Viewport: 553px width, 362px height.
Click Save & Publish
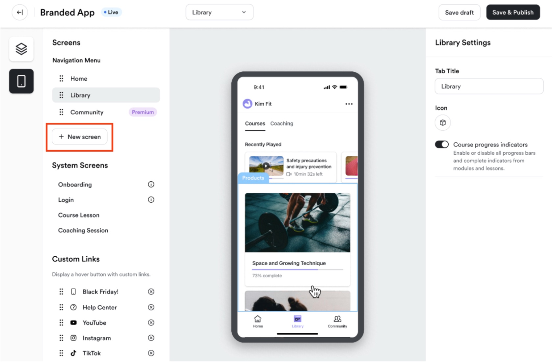(x=513, y=12)
